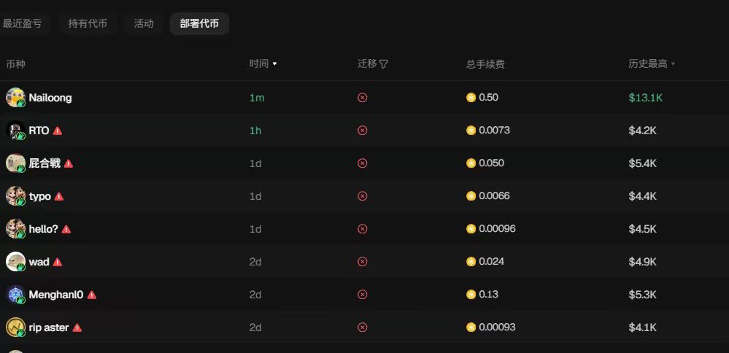Click the warning triangle next to RTO
This screenshot has width=729, height=353.
58,131
